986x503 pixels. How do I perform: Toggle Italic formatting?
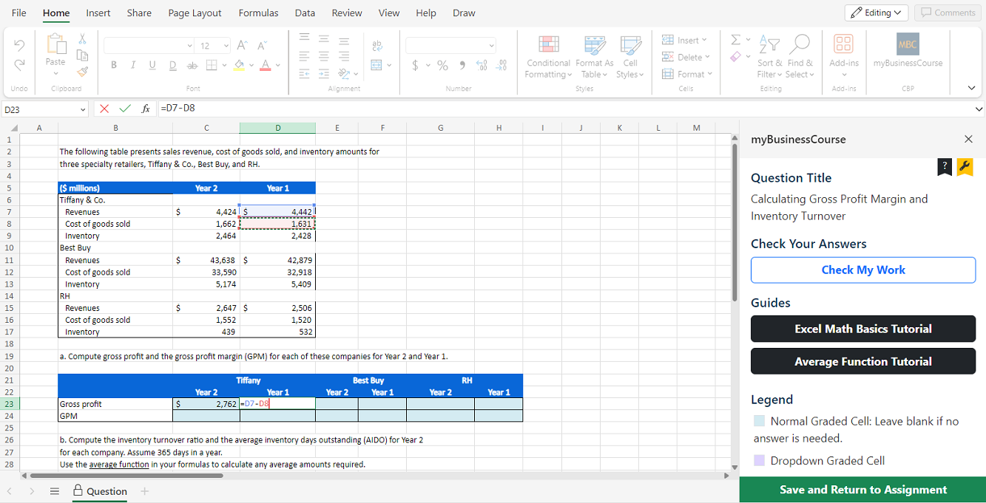(133, 66)
